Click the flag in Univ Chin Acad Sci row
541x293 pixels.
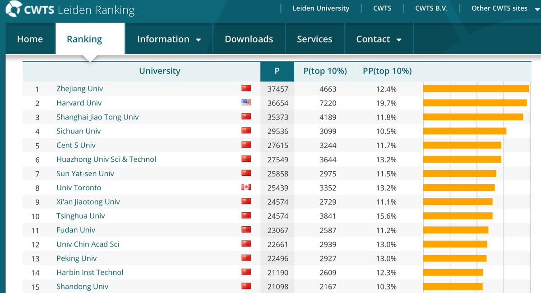[246, 244]
